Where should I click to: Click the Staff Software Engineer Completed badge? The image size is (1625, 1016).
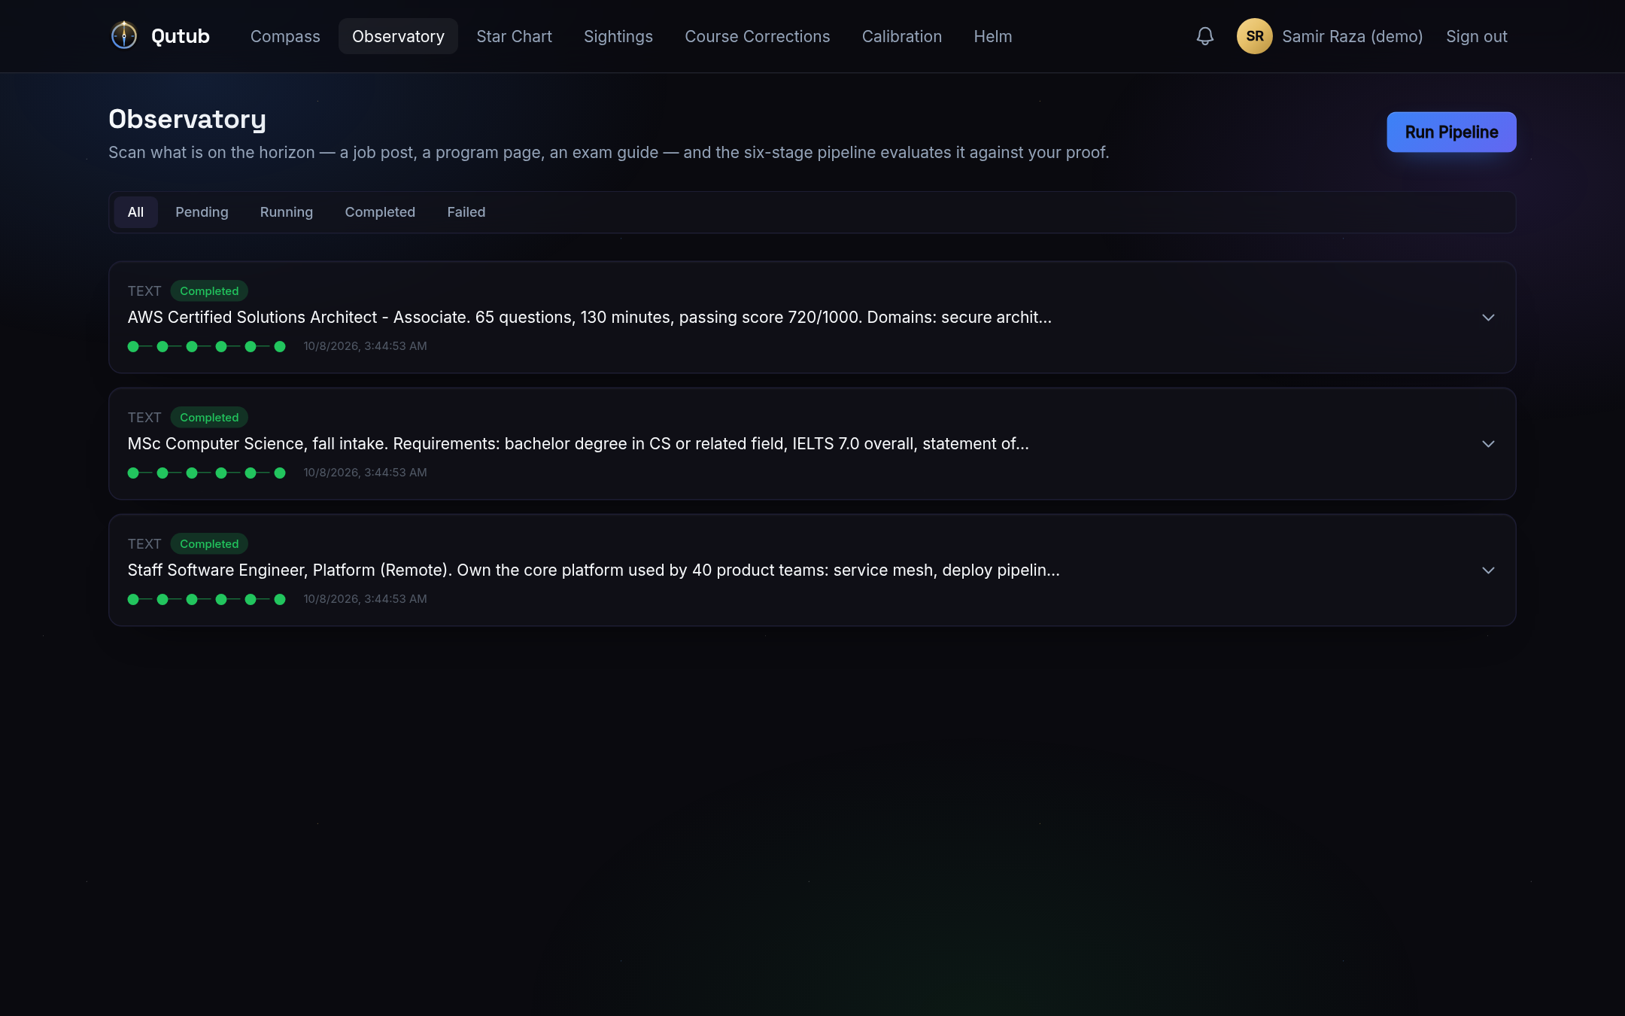[x=209, y=544]
